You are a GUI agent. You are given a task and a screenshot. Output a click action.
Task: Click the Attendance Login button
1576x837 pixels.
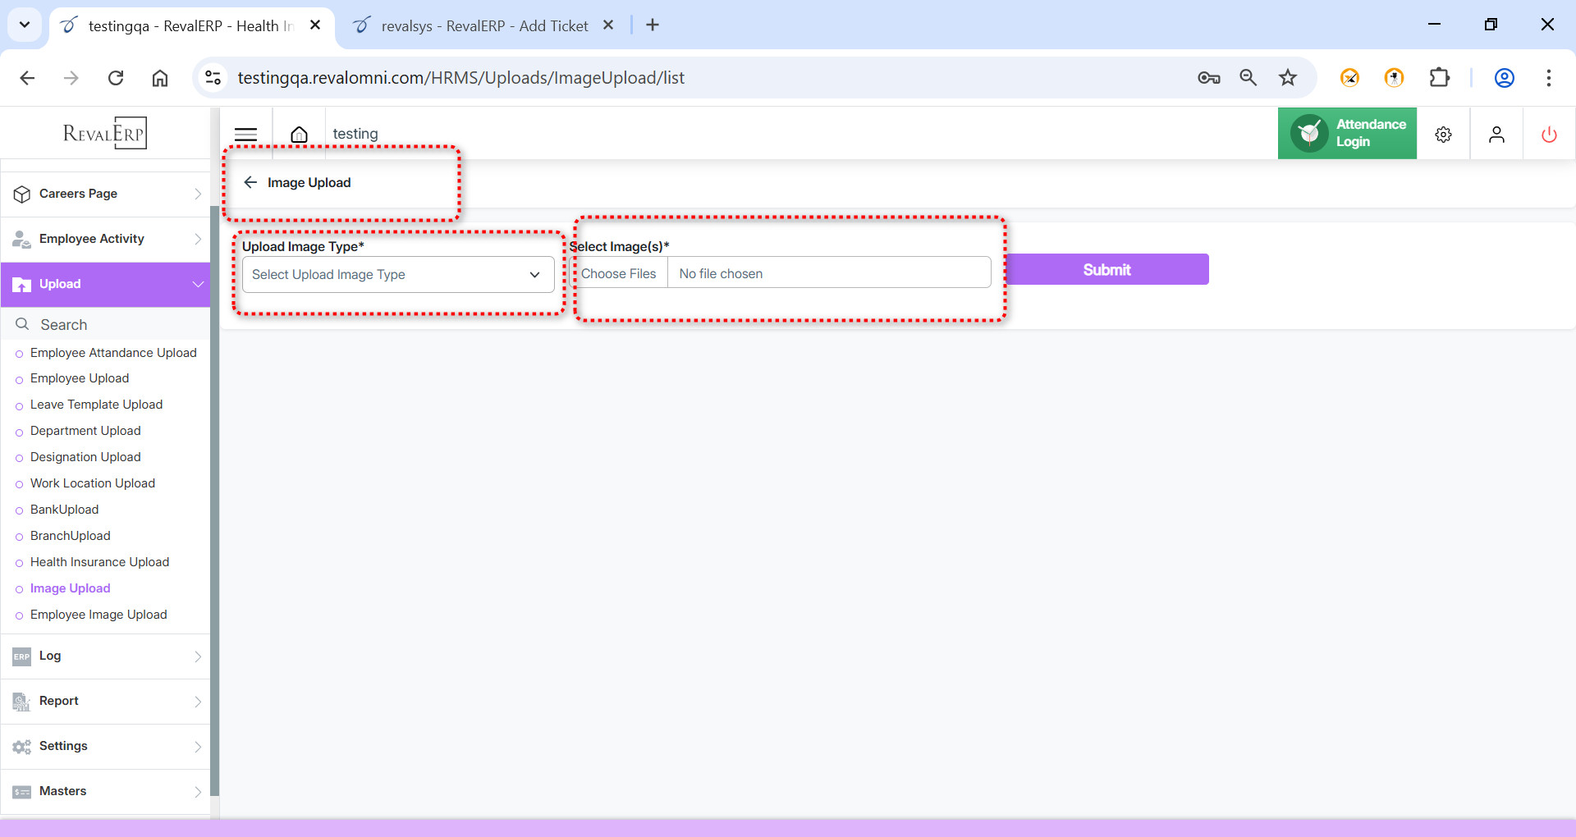[x=1347, y=133]
